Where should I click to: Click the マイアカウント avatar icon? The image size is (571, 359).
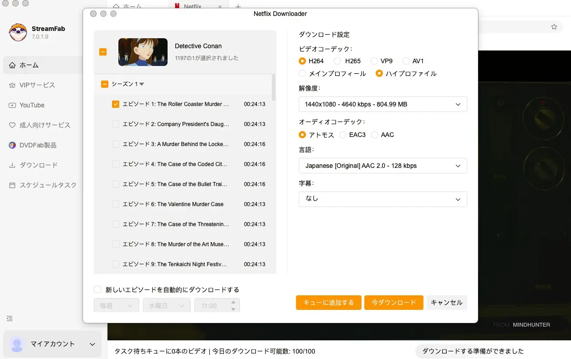(17, 344)
